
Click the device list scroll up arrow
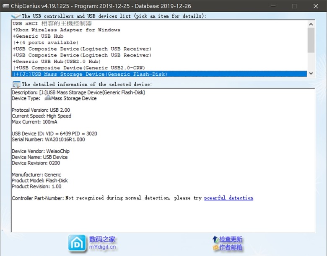tap(311, 24)
